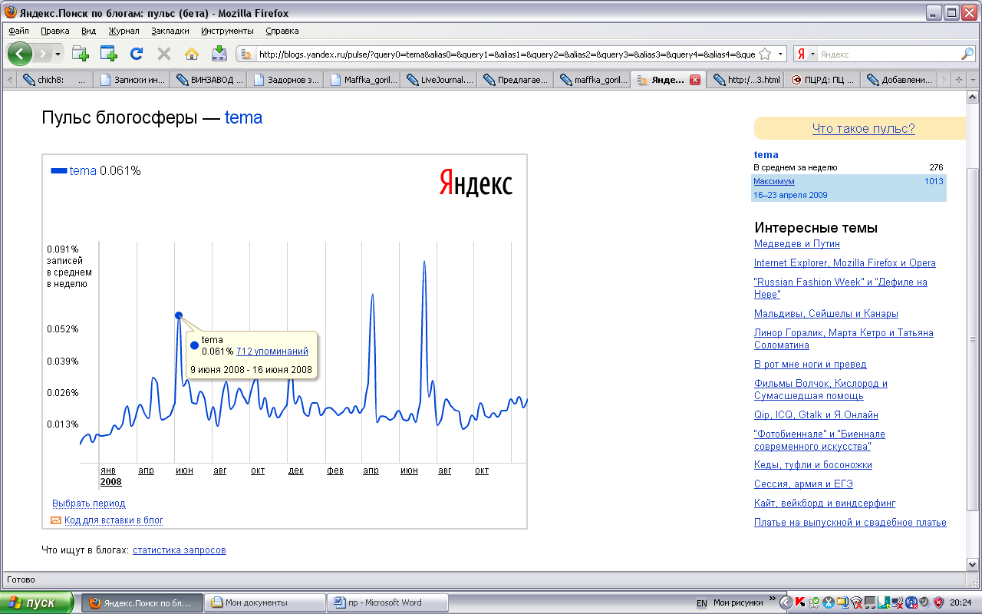Image resolution: width=982 pixels, height=614 pixels.
Task: Switch to the Записки ин... tab
Action: point(130,79)
